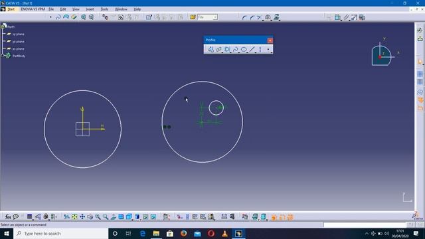Click the 3D compass in the viewport

point(382,56)
